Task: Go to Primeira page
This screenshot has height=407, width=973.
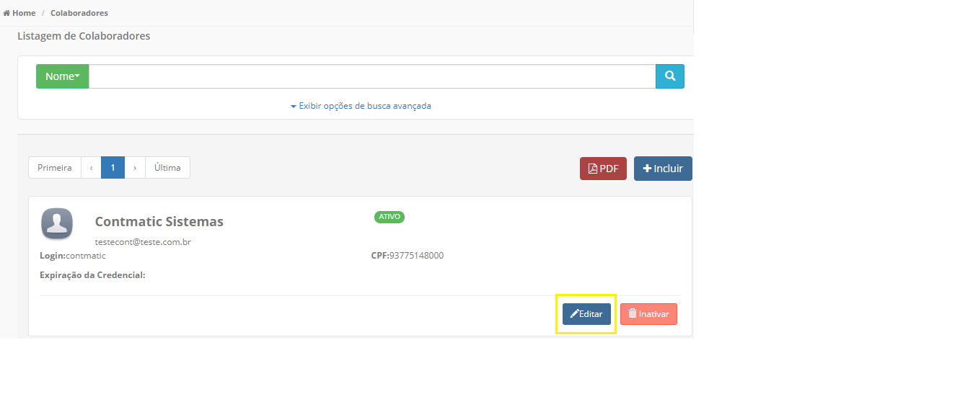Action: coord(55,168)
